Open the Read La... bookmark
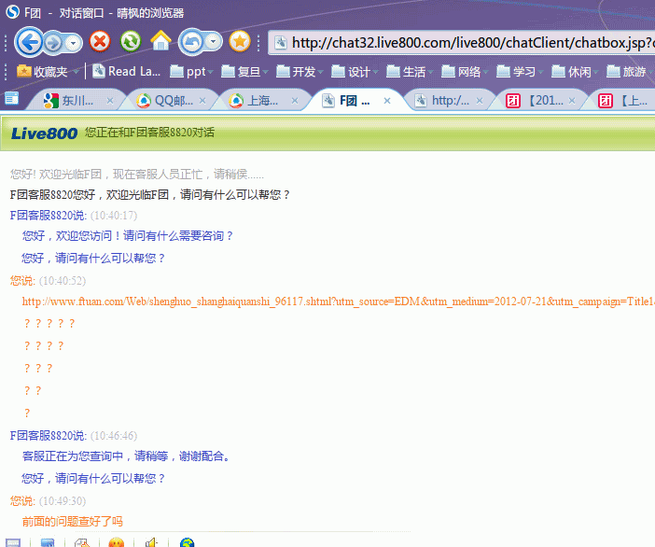Screen dimensions: 655x547 (126, 72)
